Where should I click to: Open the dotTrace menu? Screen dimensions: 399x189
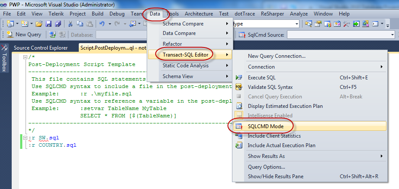point(245,14)
